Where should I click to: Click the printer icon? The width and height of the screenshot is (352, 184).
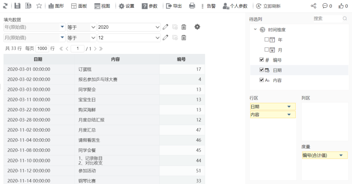pos(192,6)
